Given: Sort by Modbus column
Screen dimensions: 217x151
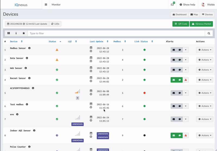Looking at the screenshot, I should [x=120, y=41].
